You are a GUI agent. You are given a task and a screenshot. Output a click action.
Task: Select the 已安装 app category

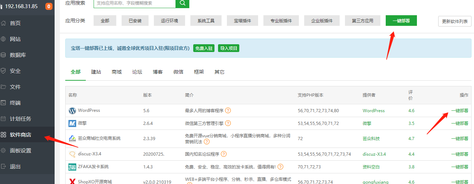click(135, 21)
